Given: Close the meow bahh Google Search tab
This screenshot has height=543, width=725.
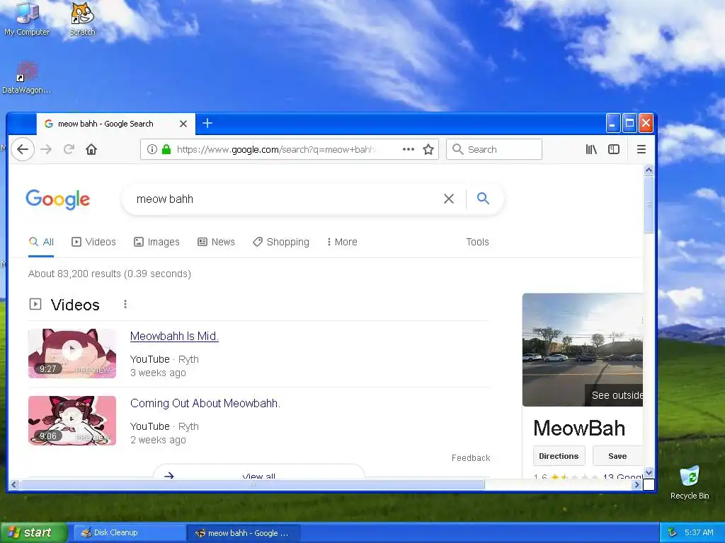Looking at the screenshot, I should pyautogui.click(x=183, y=124).
